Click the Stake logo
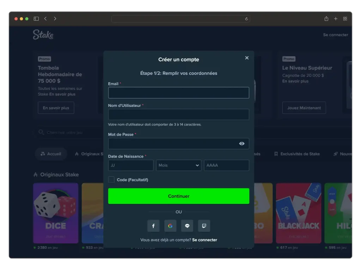This screenshot has width=361, height=270. pos(43,35)
